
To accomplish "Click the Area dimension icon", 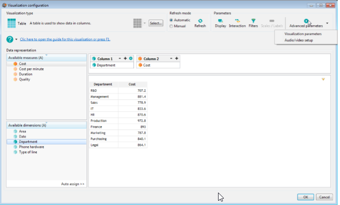I will click(x=15, y=131).
